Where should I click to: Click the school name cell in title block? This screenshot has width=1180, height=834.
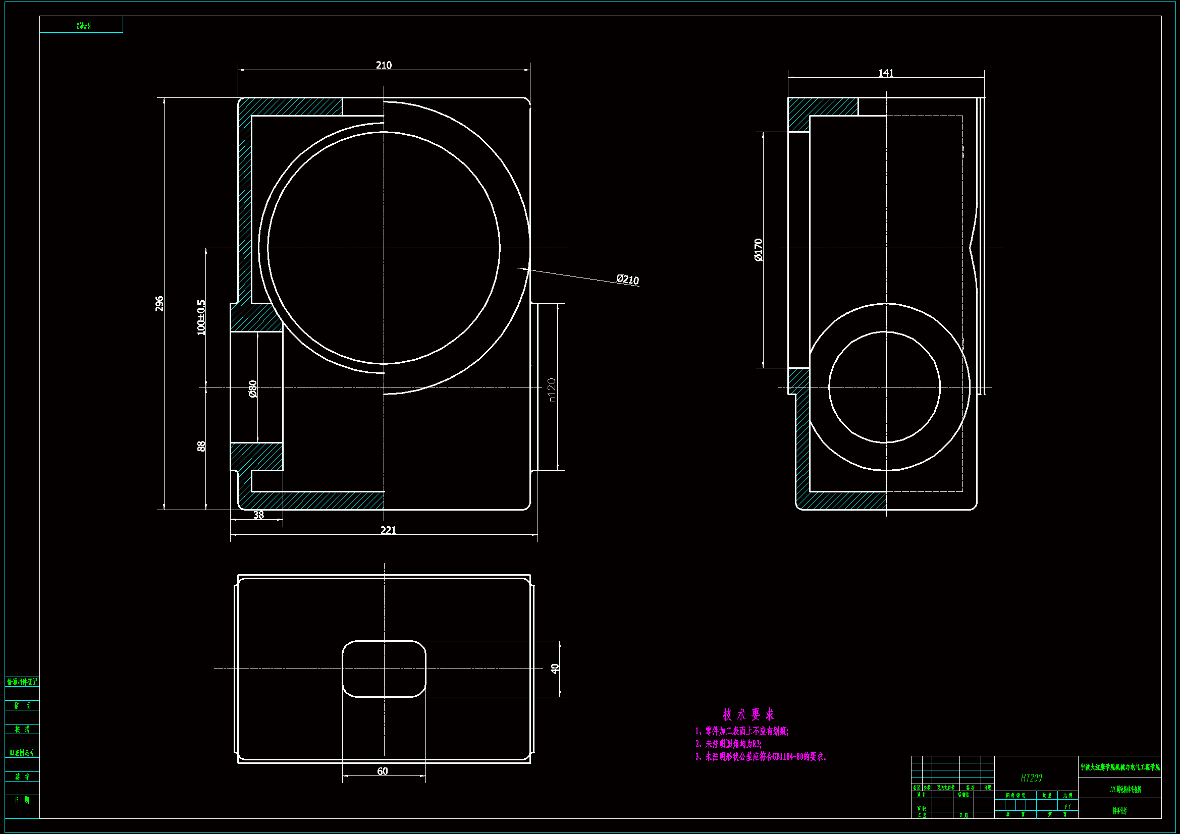[x=1120, y=767]
